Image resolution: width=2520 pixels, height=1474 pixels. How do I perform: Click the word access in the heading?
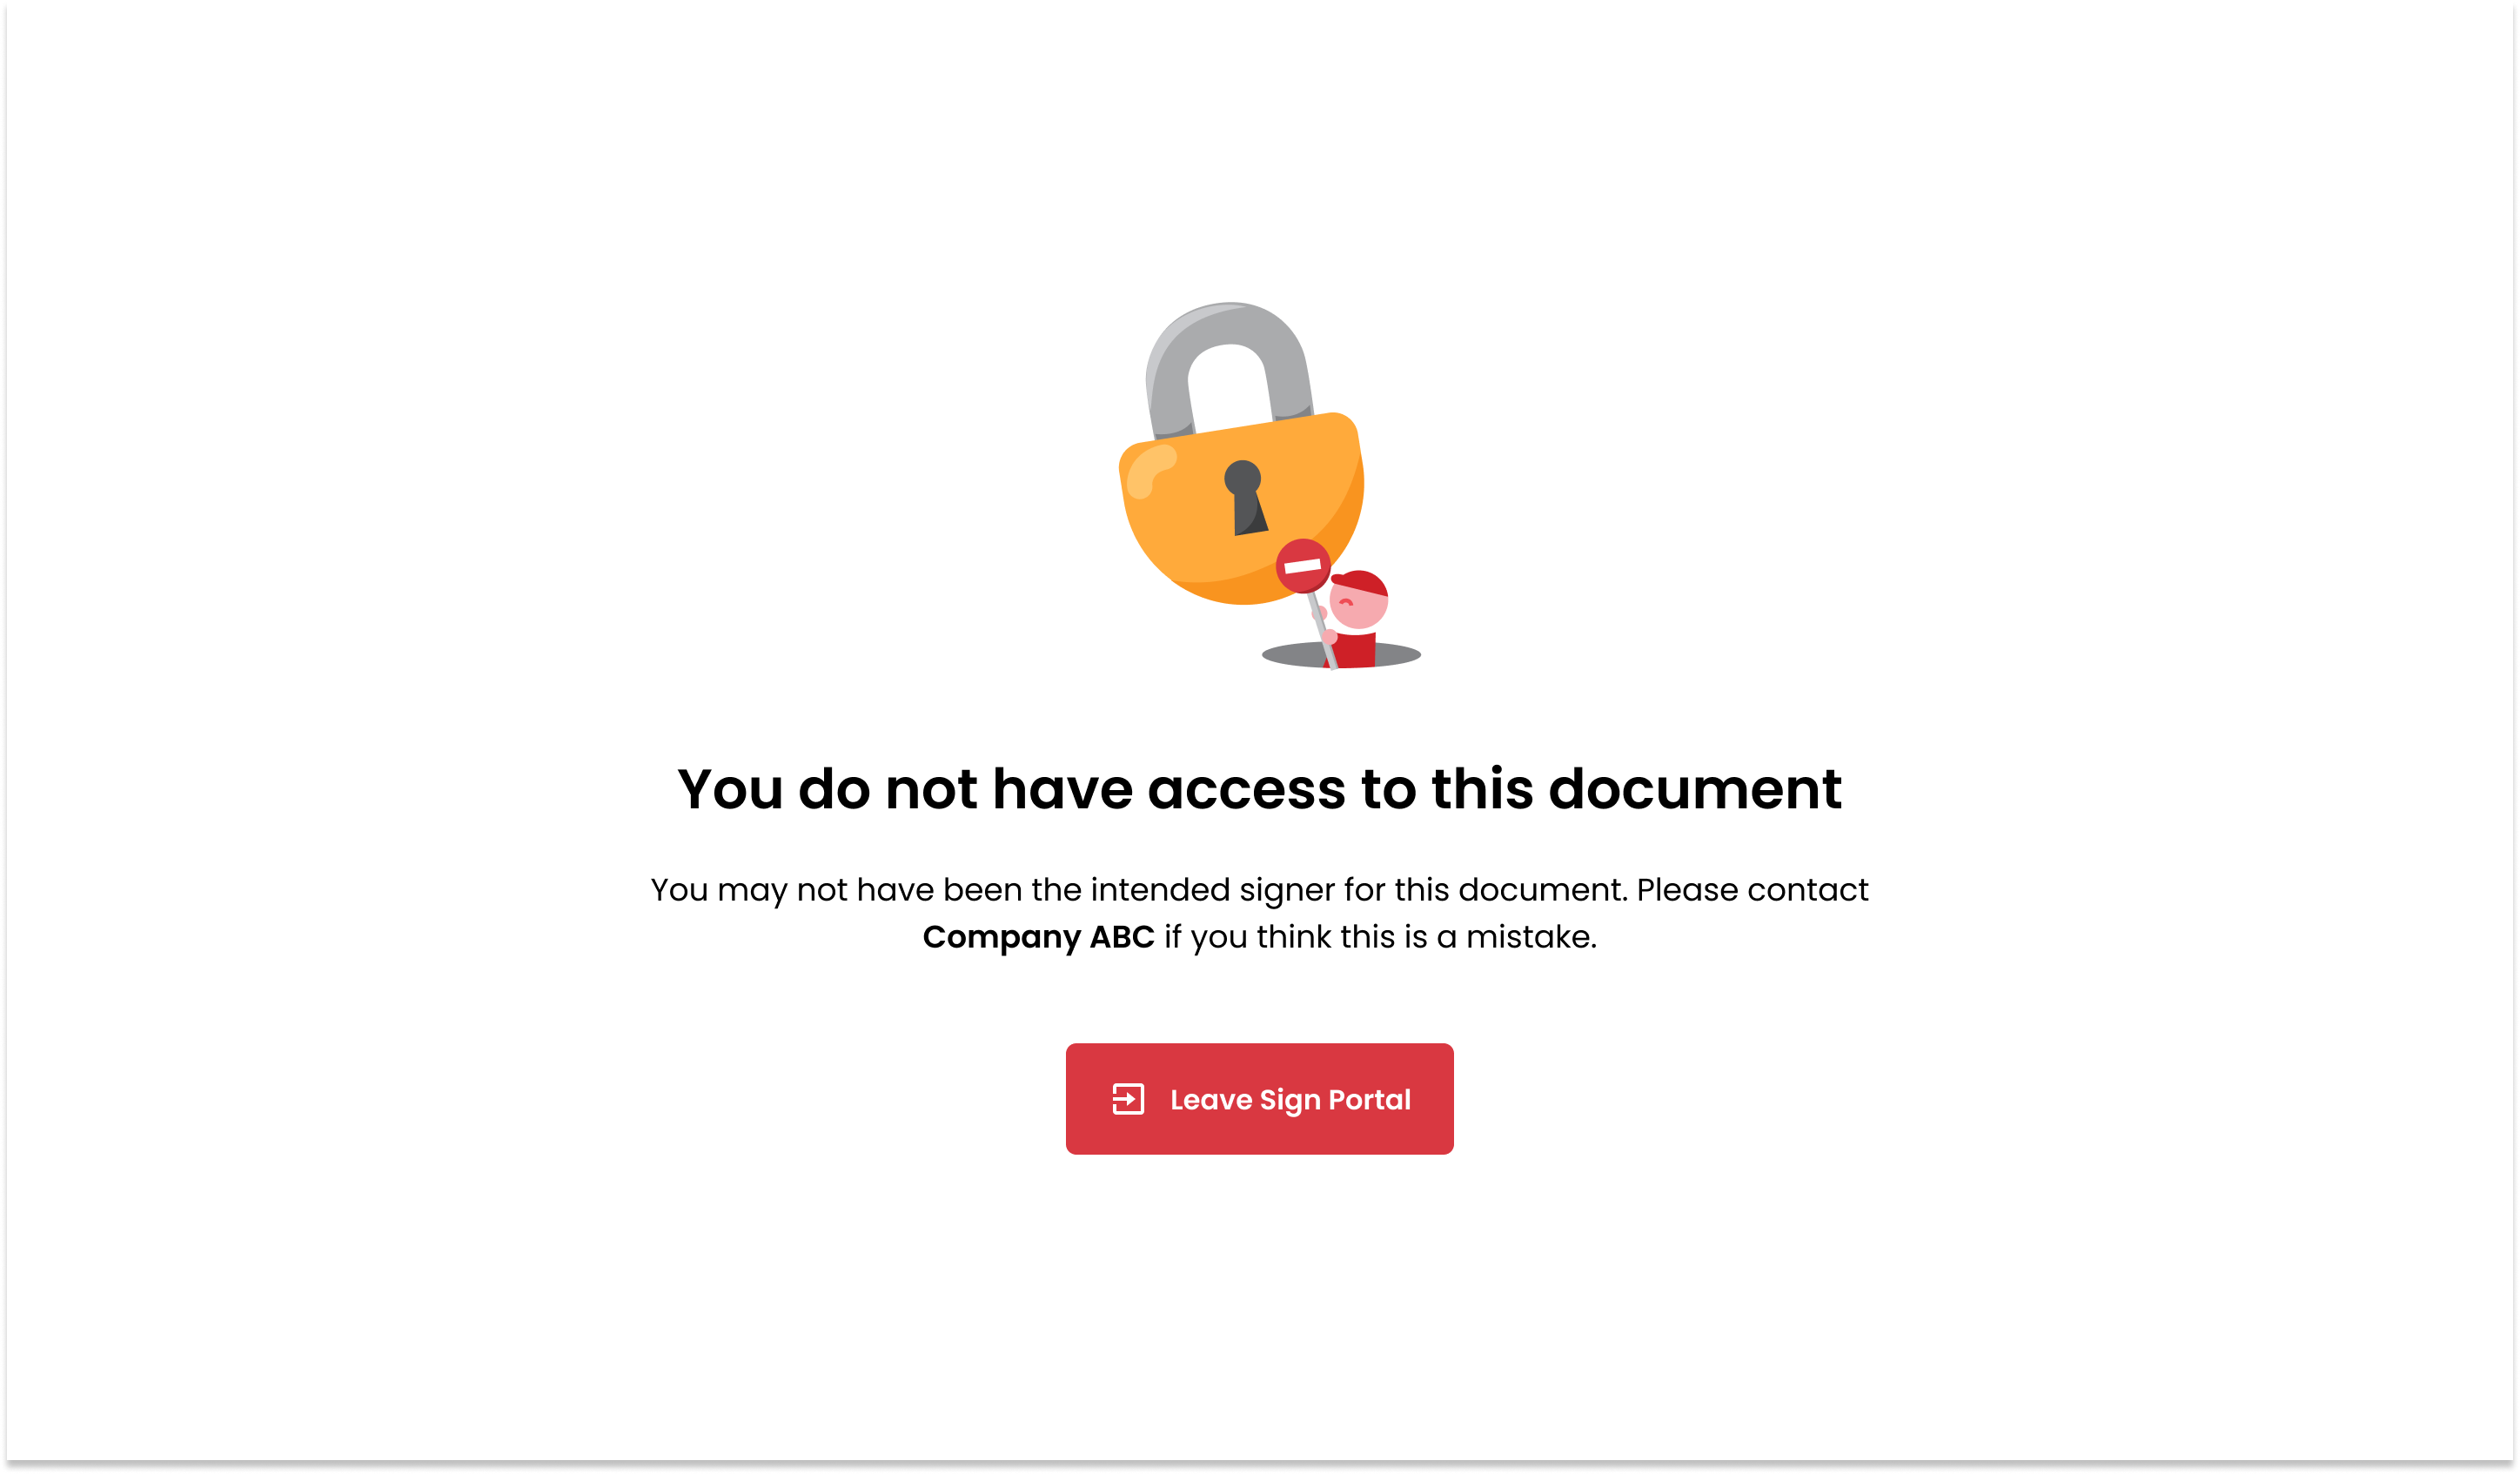tap(1246, 789)
